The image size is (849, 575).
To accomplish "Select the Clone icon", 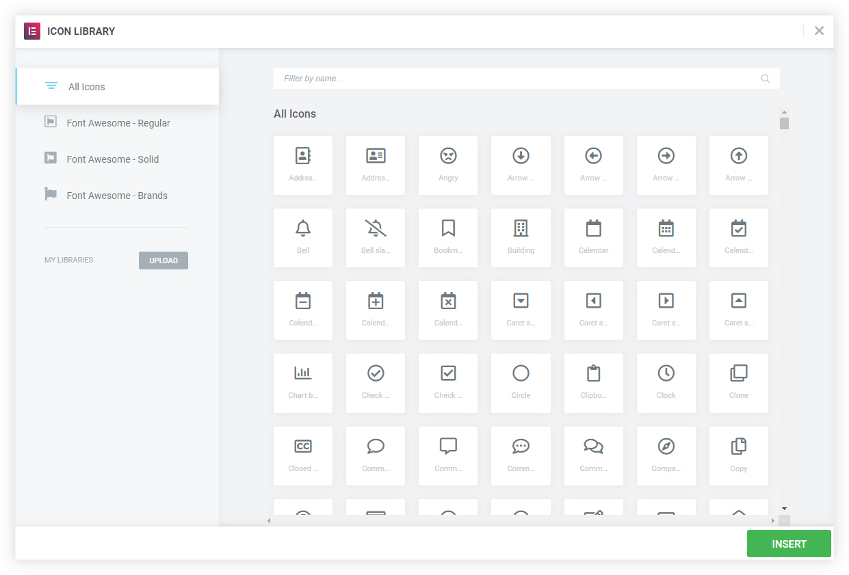I will [x=738, y=383].
